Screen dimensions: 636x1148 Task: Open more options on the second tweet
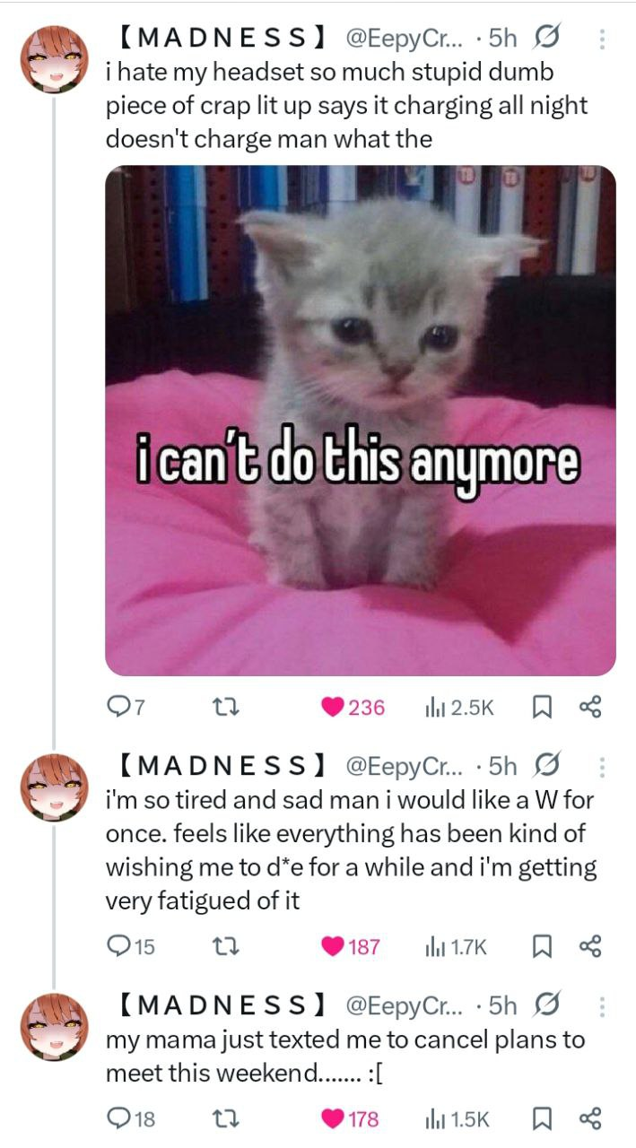602,768
